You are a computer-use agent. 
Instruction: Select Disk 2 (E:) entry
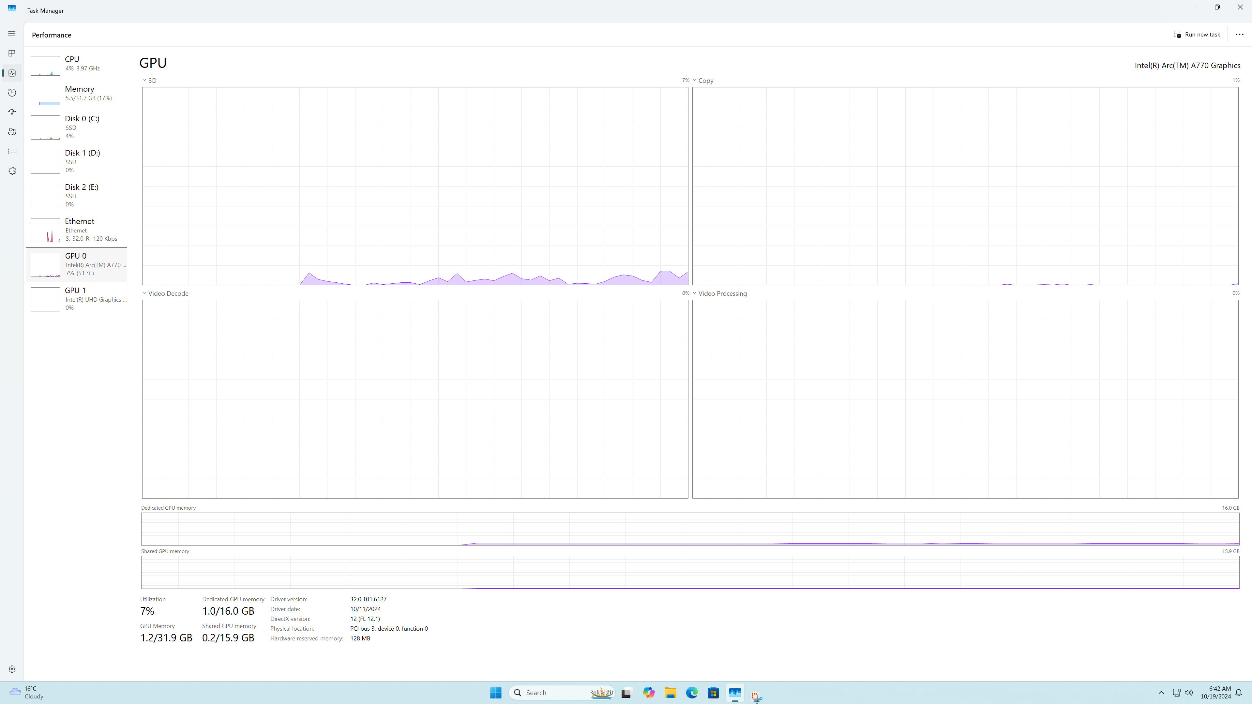[x=76, y=196]
